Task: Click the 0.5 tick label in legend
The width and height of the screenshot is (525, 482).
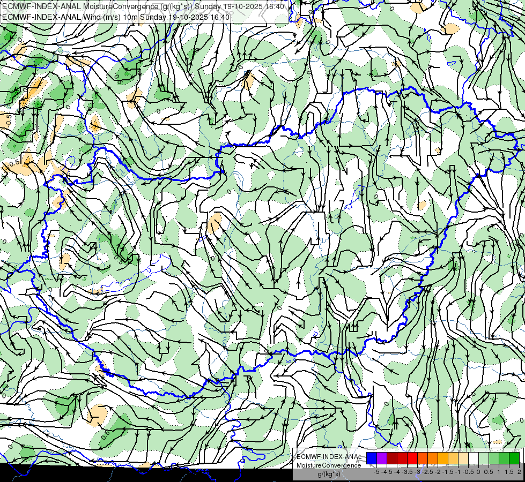Action: point(489,472)
